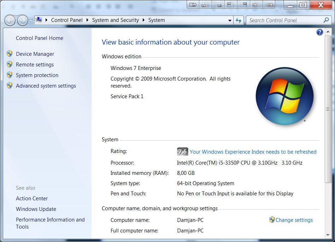Click the Back navigation arrow
Screen dimensions: 335x242
[10, 20]
